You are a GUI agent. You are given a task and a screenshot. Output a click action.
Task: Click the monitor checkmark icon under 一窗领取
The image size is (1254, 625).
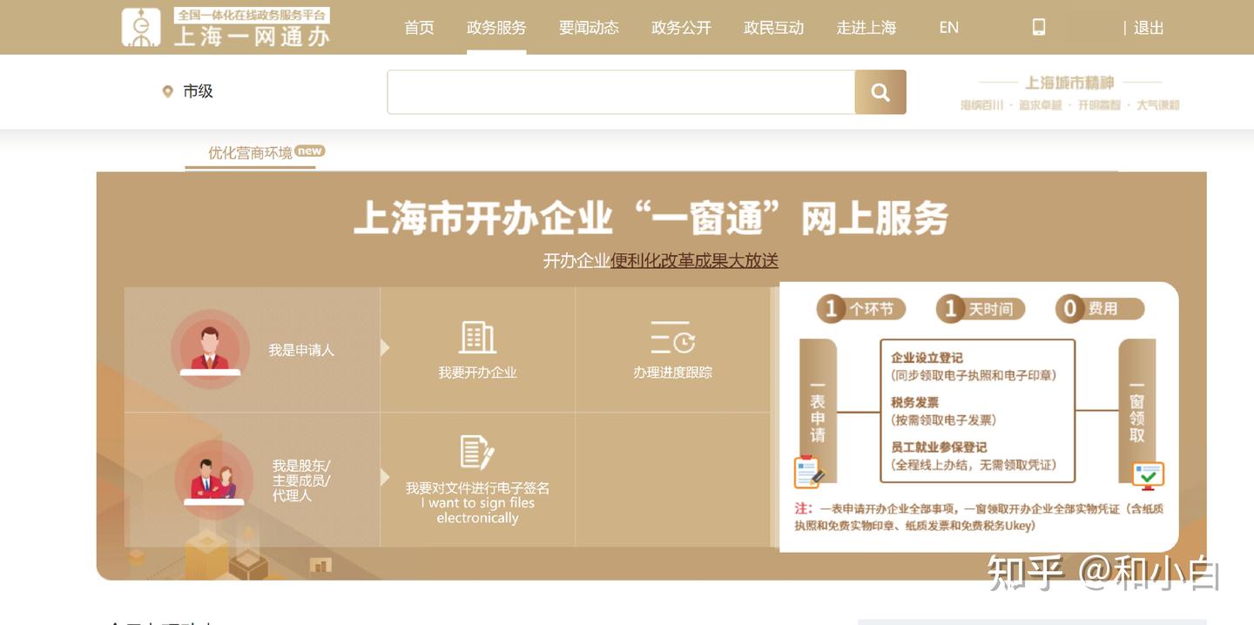coord(1148,475)
